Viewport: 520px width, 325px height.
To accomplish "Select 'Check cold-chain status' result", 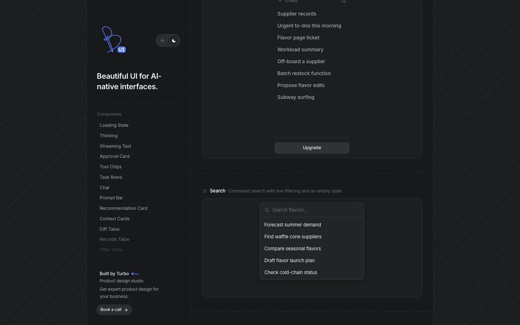I will click(312, 272).
